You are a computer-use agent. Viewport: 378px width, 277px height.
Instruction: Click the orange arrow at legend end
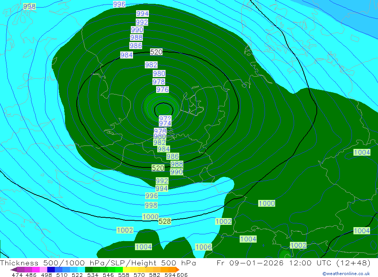(x=177, y=269)
